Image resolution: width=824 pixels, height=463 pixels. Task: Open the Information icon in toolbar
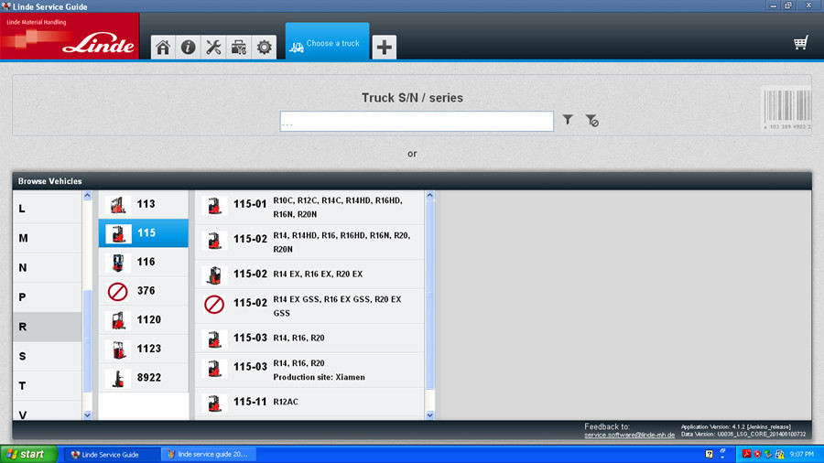[188, 48]
